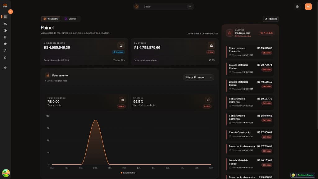The image size is (318, 179).
Task: Click the 341 dias overdue badge
Action: [x=267, y=120]
